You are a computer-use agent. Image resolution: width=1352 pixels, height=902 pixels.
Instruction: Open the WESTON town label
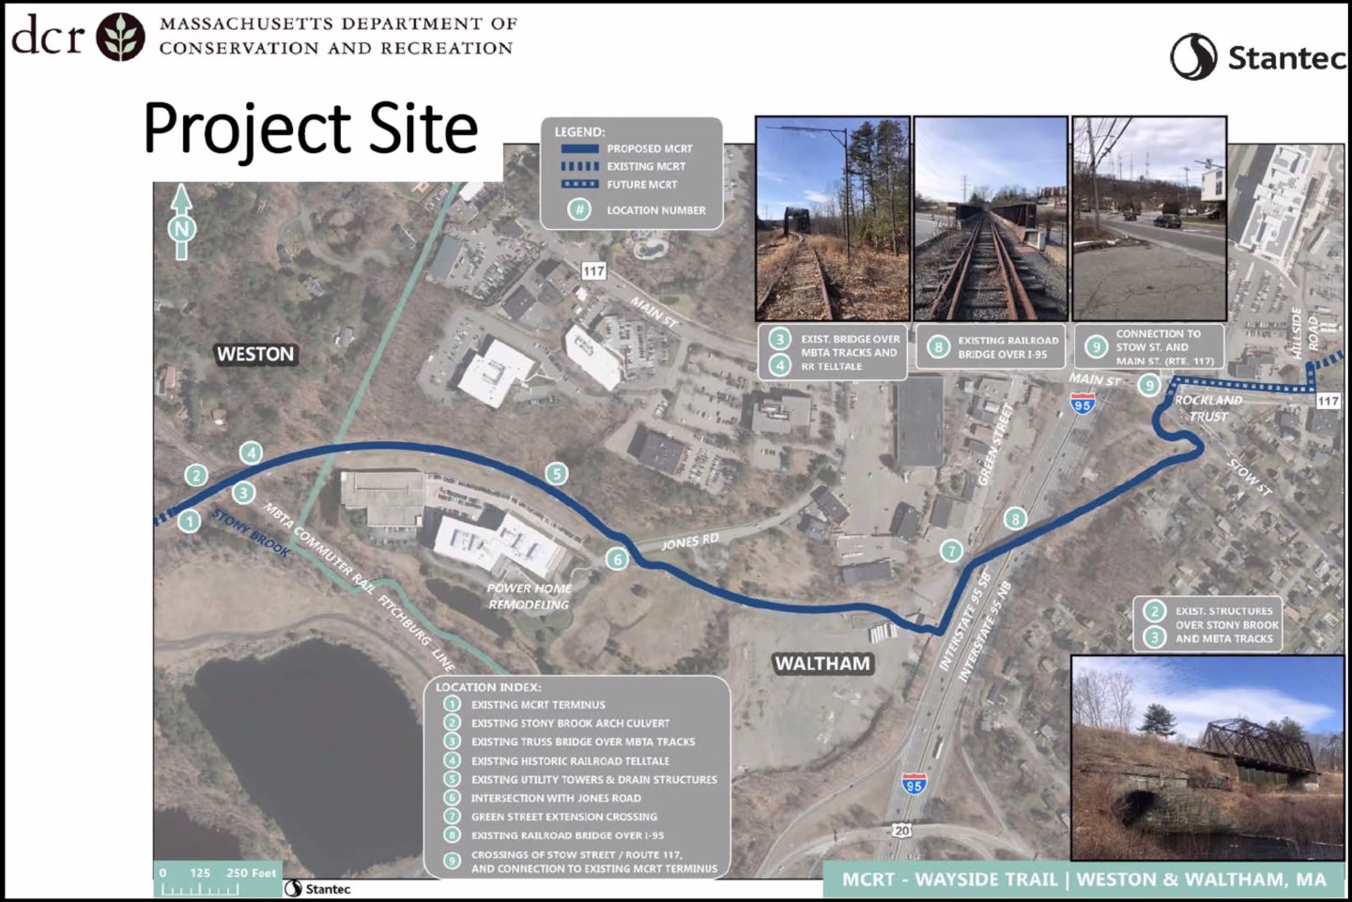pos(255,354)
